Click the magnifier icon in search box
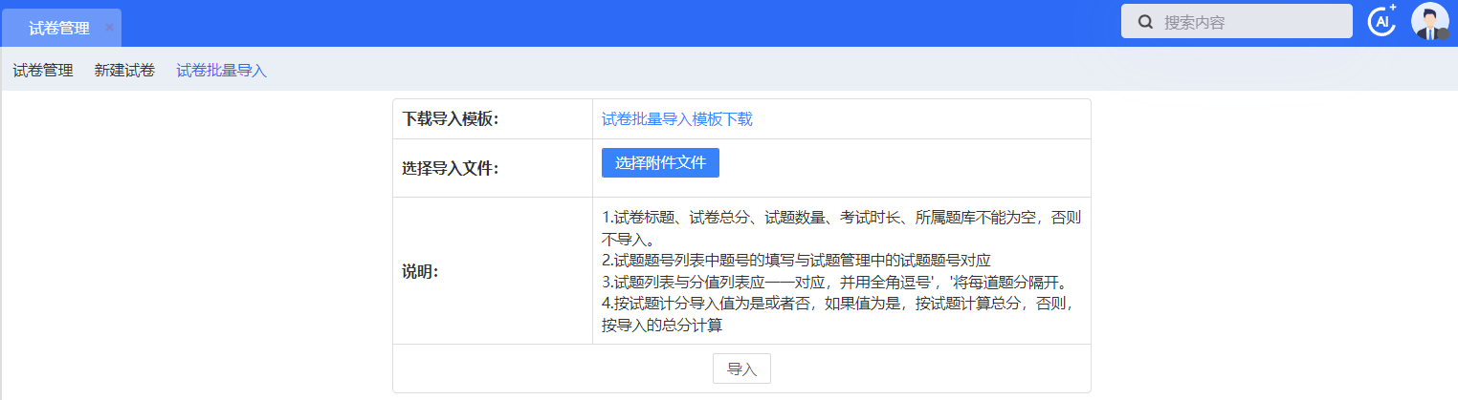Viewport: 1458px width, 400px height. pos(1144,22)
